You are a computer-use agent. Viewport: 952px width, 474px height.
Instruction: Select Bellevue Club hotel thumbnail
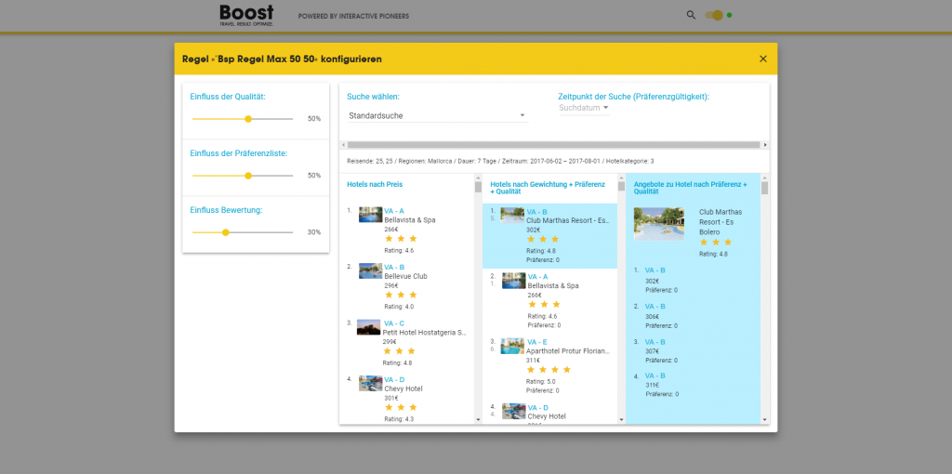pyautogui.click(x=369, y=271)
